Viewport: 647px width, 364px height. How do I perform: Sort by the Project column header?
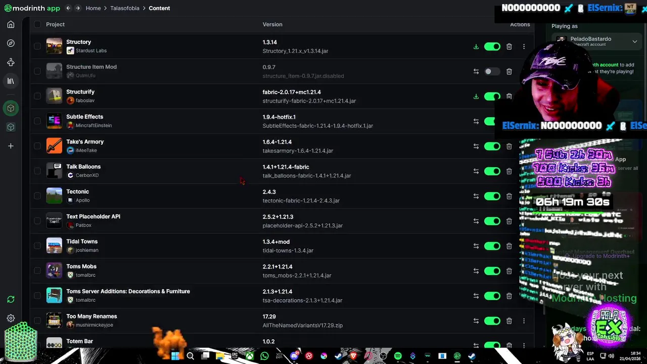tap(55, 24)
